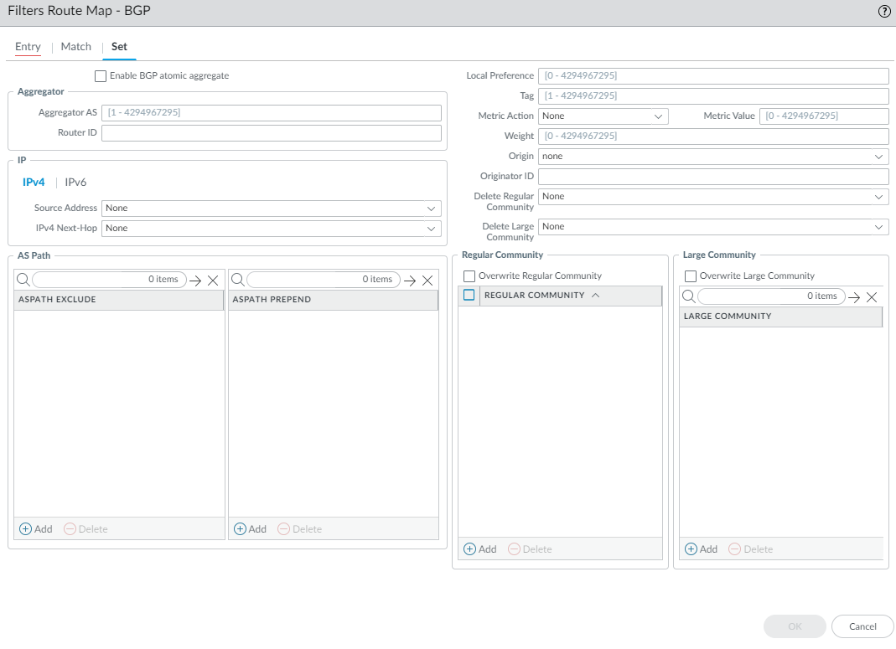Click the Cancel button

[862, 626]
